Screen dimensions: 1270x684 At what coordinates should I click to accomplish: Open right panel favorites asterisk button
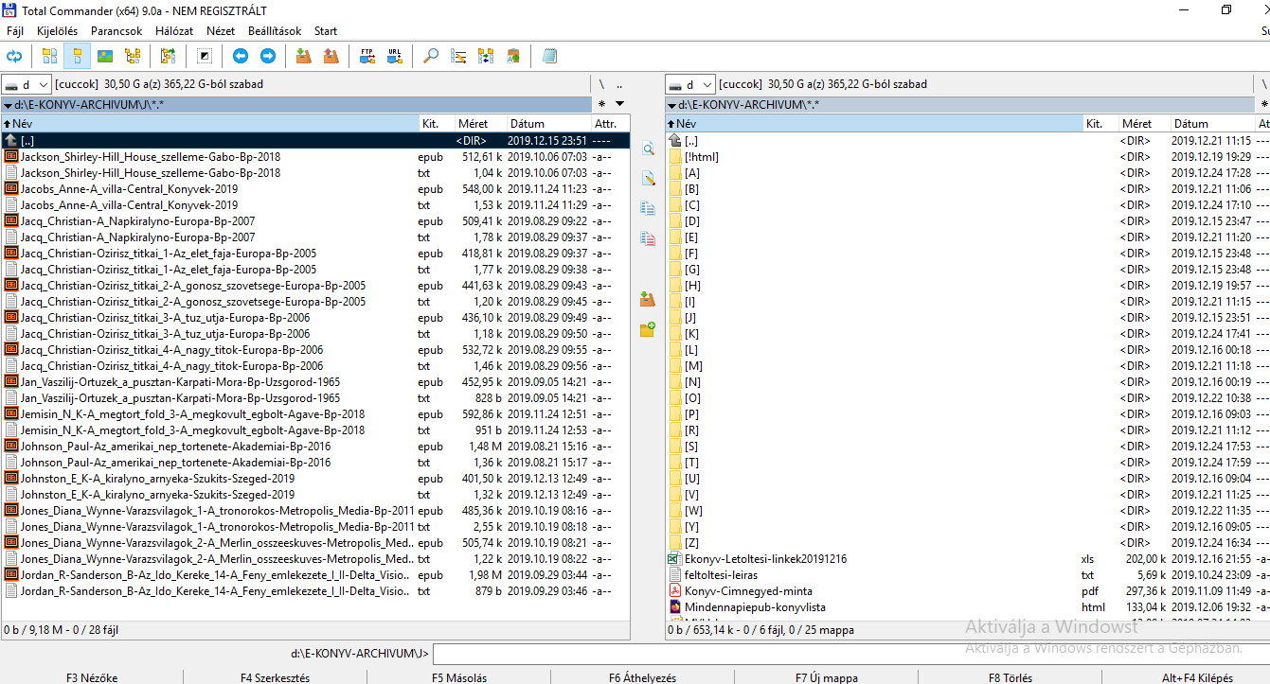pyautogui.click(x=1265, y=104)
